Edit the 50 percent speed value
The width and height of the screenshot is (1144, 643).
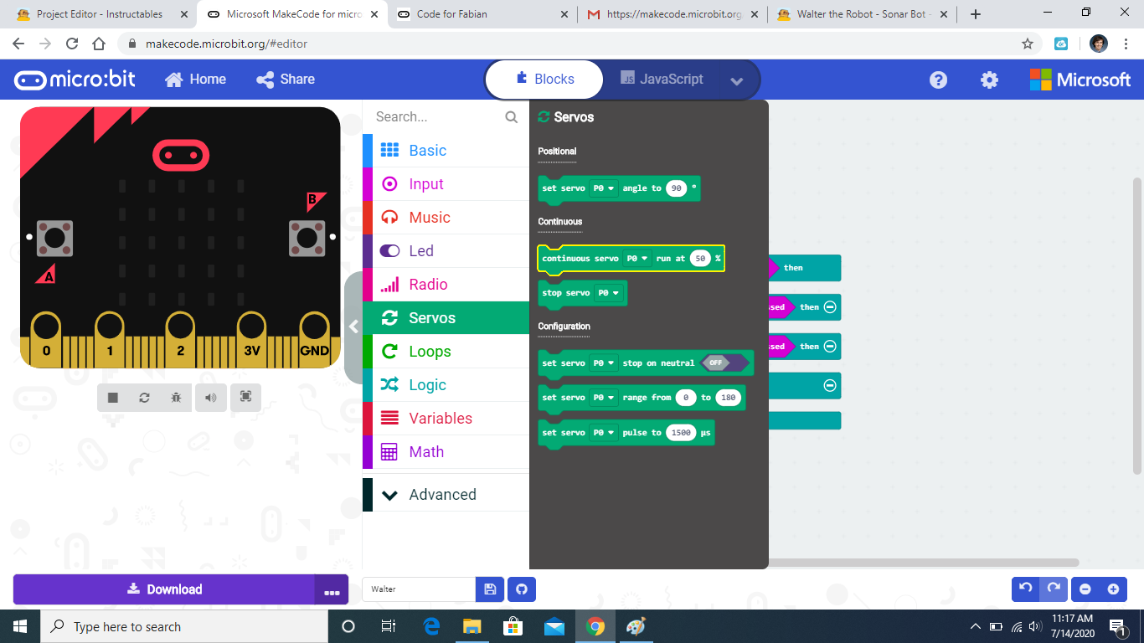point(700,259)
